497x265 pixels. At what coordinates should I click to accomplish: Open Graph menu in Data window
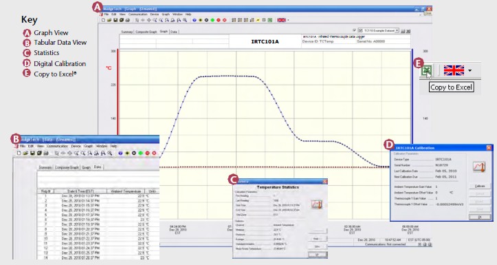coord(88,147)
